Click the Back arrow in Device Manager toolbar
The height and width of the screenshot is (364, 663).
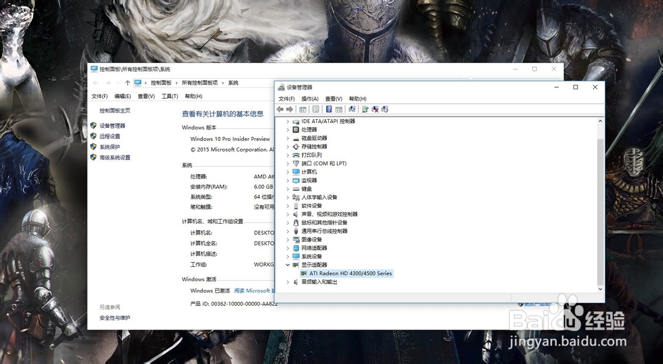[280, 109]
